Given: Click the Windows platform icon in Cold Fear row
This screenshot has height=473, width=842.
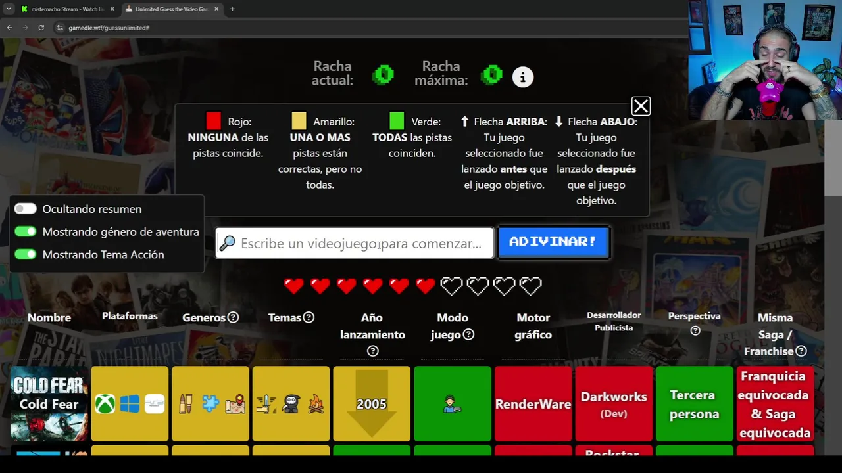Looking at the screenshot, I should point(130,404).
